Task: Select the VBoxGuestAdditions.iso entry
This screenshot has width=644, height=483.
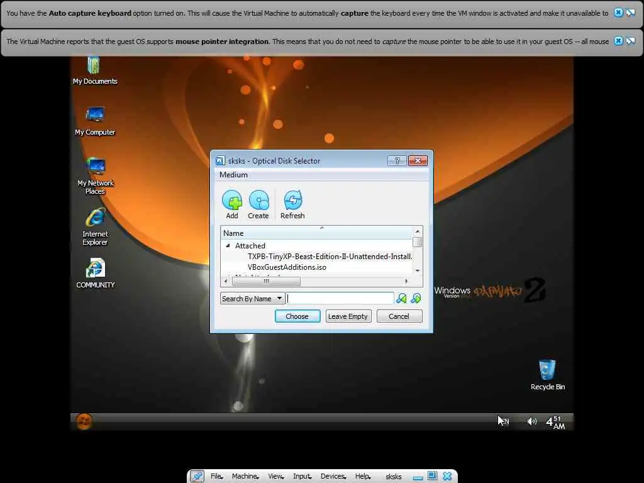Action: pos(287,267)
